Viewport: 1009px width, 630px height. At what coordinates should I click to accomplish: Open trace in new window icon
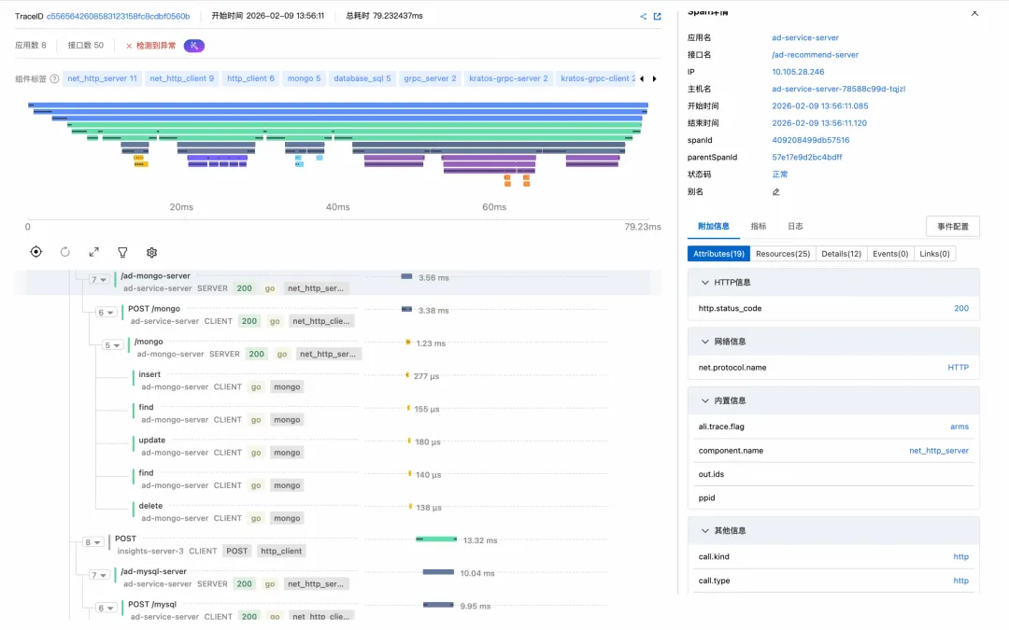pos(657,17)
